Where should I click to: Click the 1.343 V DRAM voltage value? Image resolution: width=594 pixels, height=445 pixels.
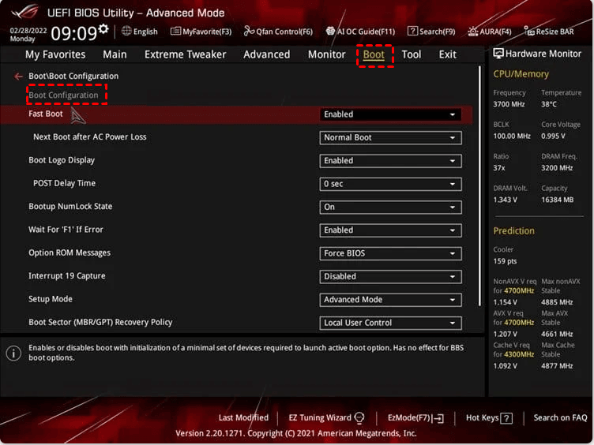coord(505,200)
